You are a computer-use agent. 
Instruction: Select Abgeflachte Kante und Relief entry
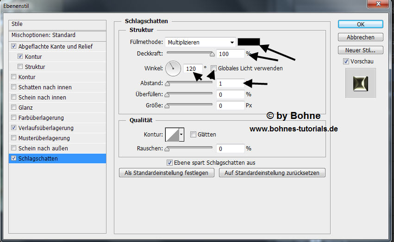coord(55,47)
